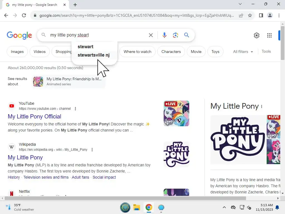Screen dimensions: 285x214
Task: Choose the 'stewart' spelling suggestion
Action: tap(85, 47)
